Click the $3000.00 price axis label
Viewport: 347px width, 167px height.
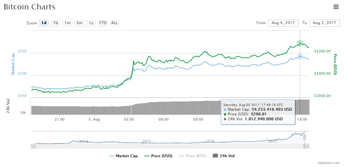coord(322,73)
